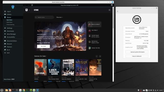Image resolution: width=164 pixels, height=92 pixels.
Task: Open the Game Dev Masters cover
Action: 68,67
